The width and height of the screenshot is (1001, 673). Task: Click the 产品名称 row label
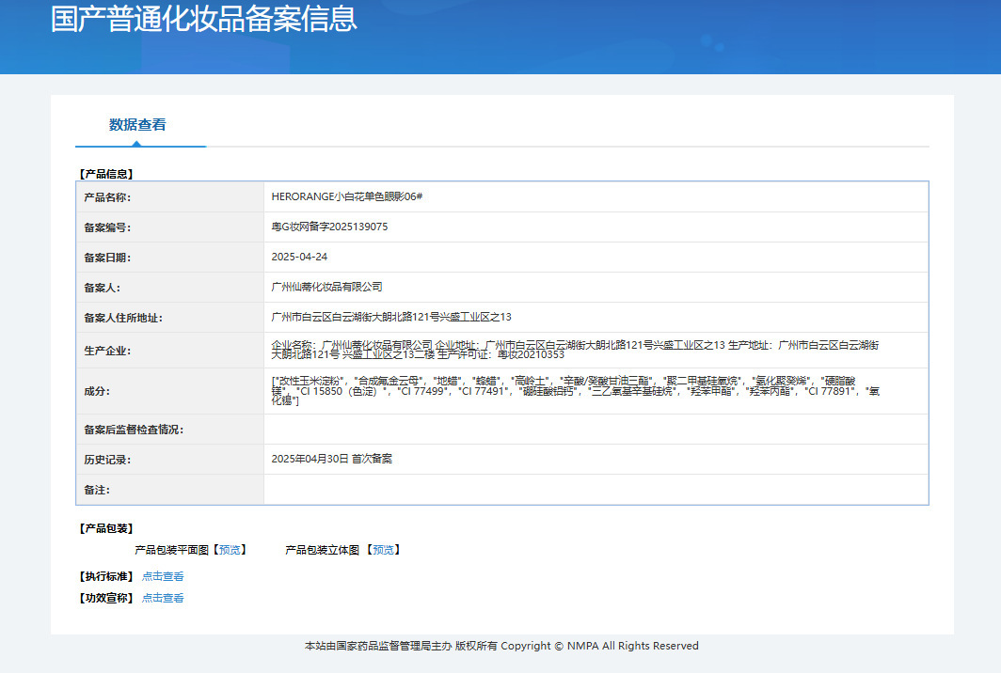coord(107,197)
